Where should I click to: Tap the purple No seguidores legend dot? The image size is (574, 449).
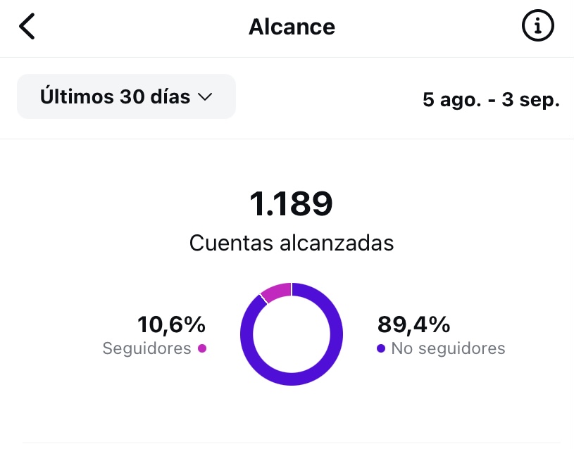point(381,348)
